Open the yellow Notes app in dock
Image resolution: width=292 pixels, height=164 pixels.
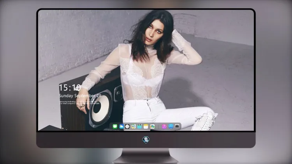[146, 126]
